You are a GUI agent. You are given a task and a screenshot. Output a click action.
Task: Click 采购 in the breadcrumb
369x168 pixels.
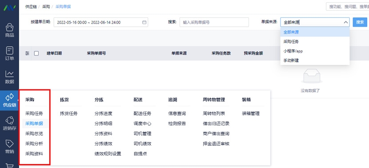[x=46, y=7]
